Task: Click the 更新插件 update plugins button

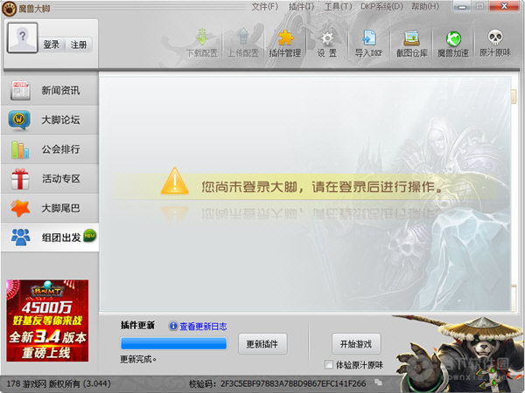Action: coord(262,344)
